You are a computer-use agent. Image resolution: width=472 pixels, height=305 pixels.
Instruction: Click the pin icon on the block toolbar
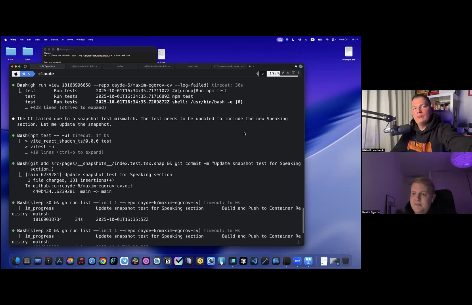click(x=283, y=73)
